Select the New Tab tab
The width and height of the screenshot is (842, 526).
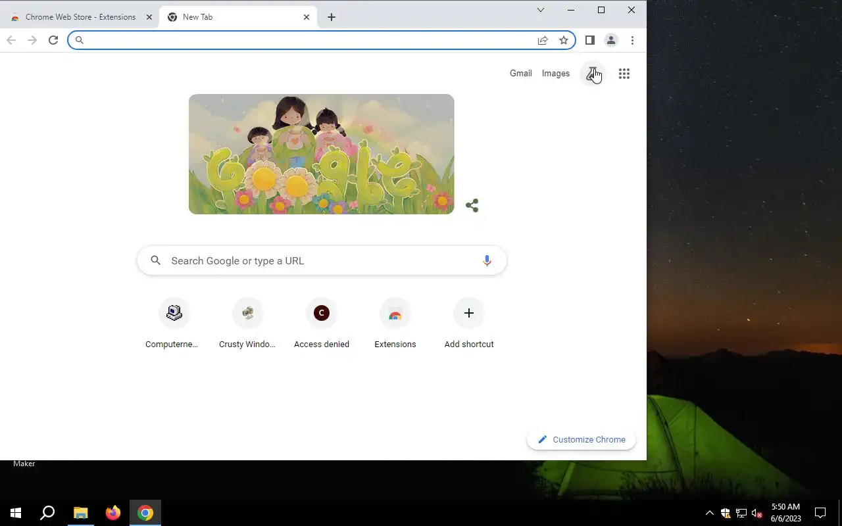click(x=239, y=17)
